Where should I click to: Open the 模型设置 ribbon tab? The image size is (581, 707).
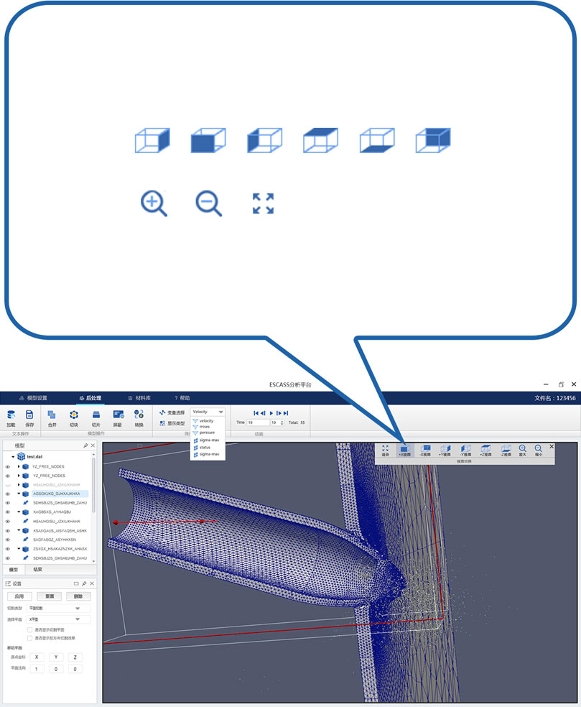pyautogui.click(x=33, y=397)
